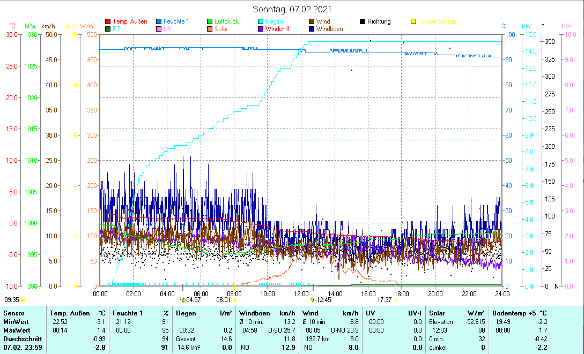
Task: Click the green Luftdruck legend square
Action: click(210, 21)
